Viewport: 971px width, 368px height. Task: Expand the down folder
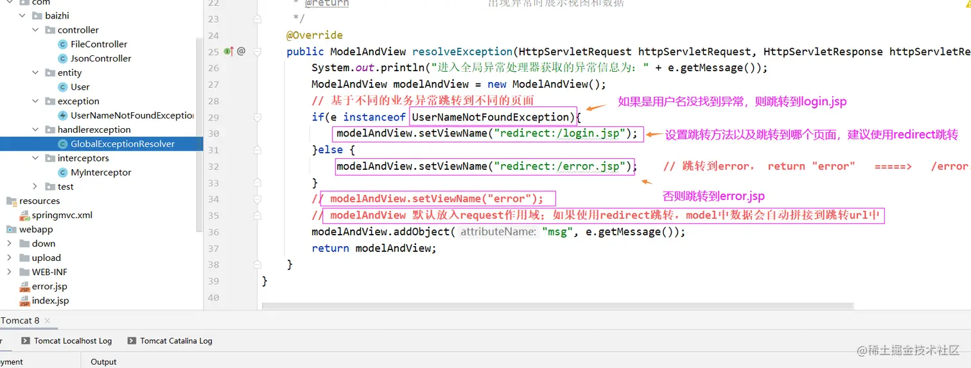pos(9,244)
